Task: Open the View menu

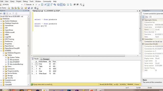Action: (x=7, y=1)
